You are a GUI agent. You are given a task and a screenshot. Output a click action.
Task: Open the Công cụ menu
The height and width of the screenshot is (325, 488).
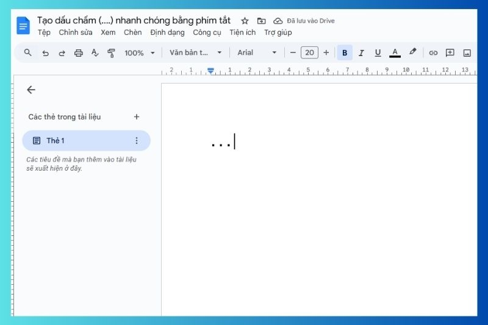click(x=207, y=33)
